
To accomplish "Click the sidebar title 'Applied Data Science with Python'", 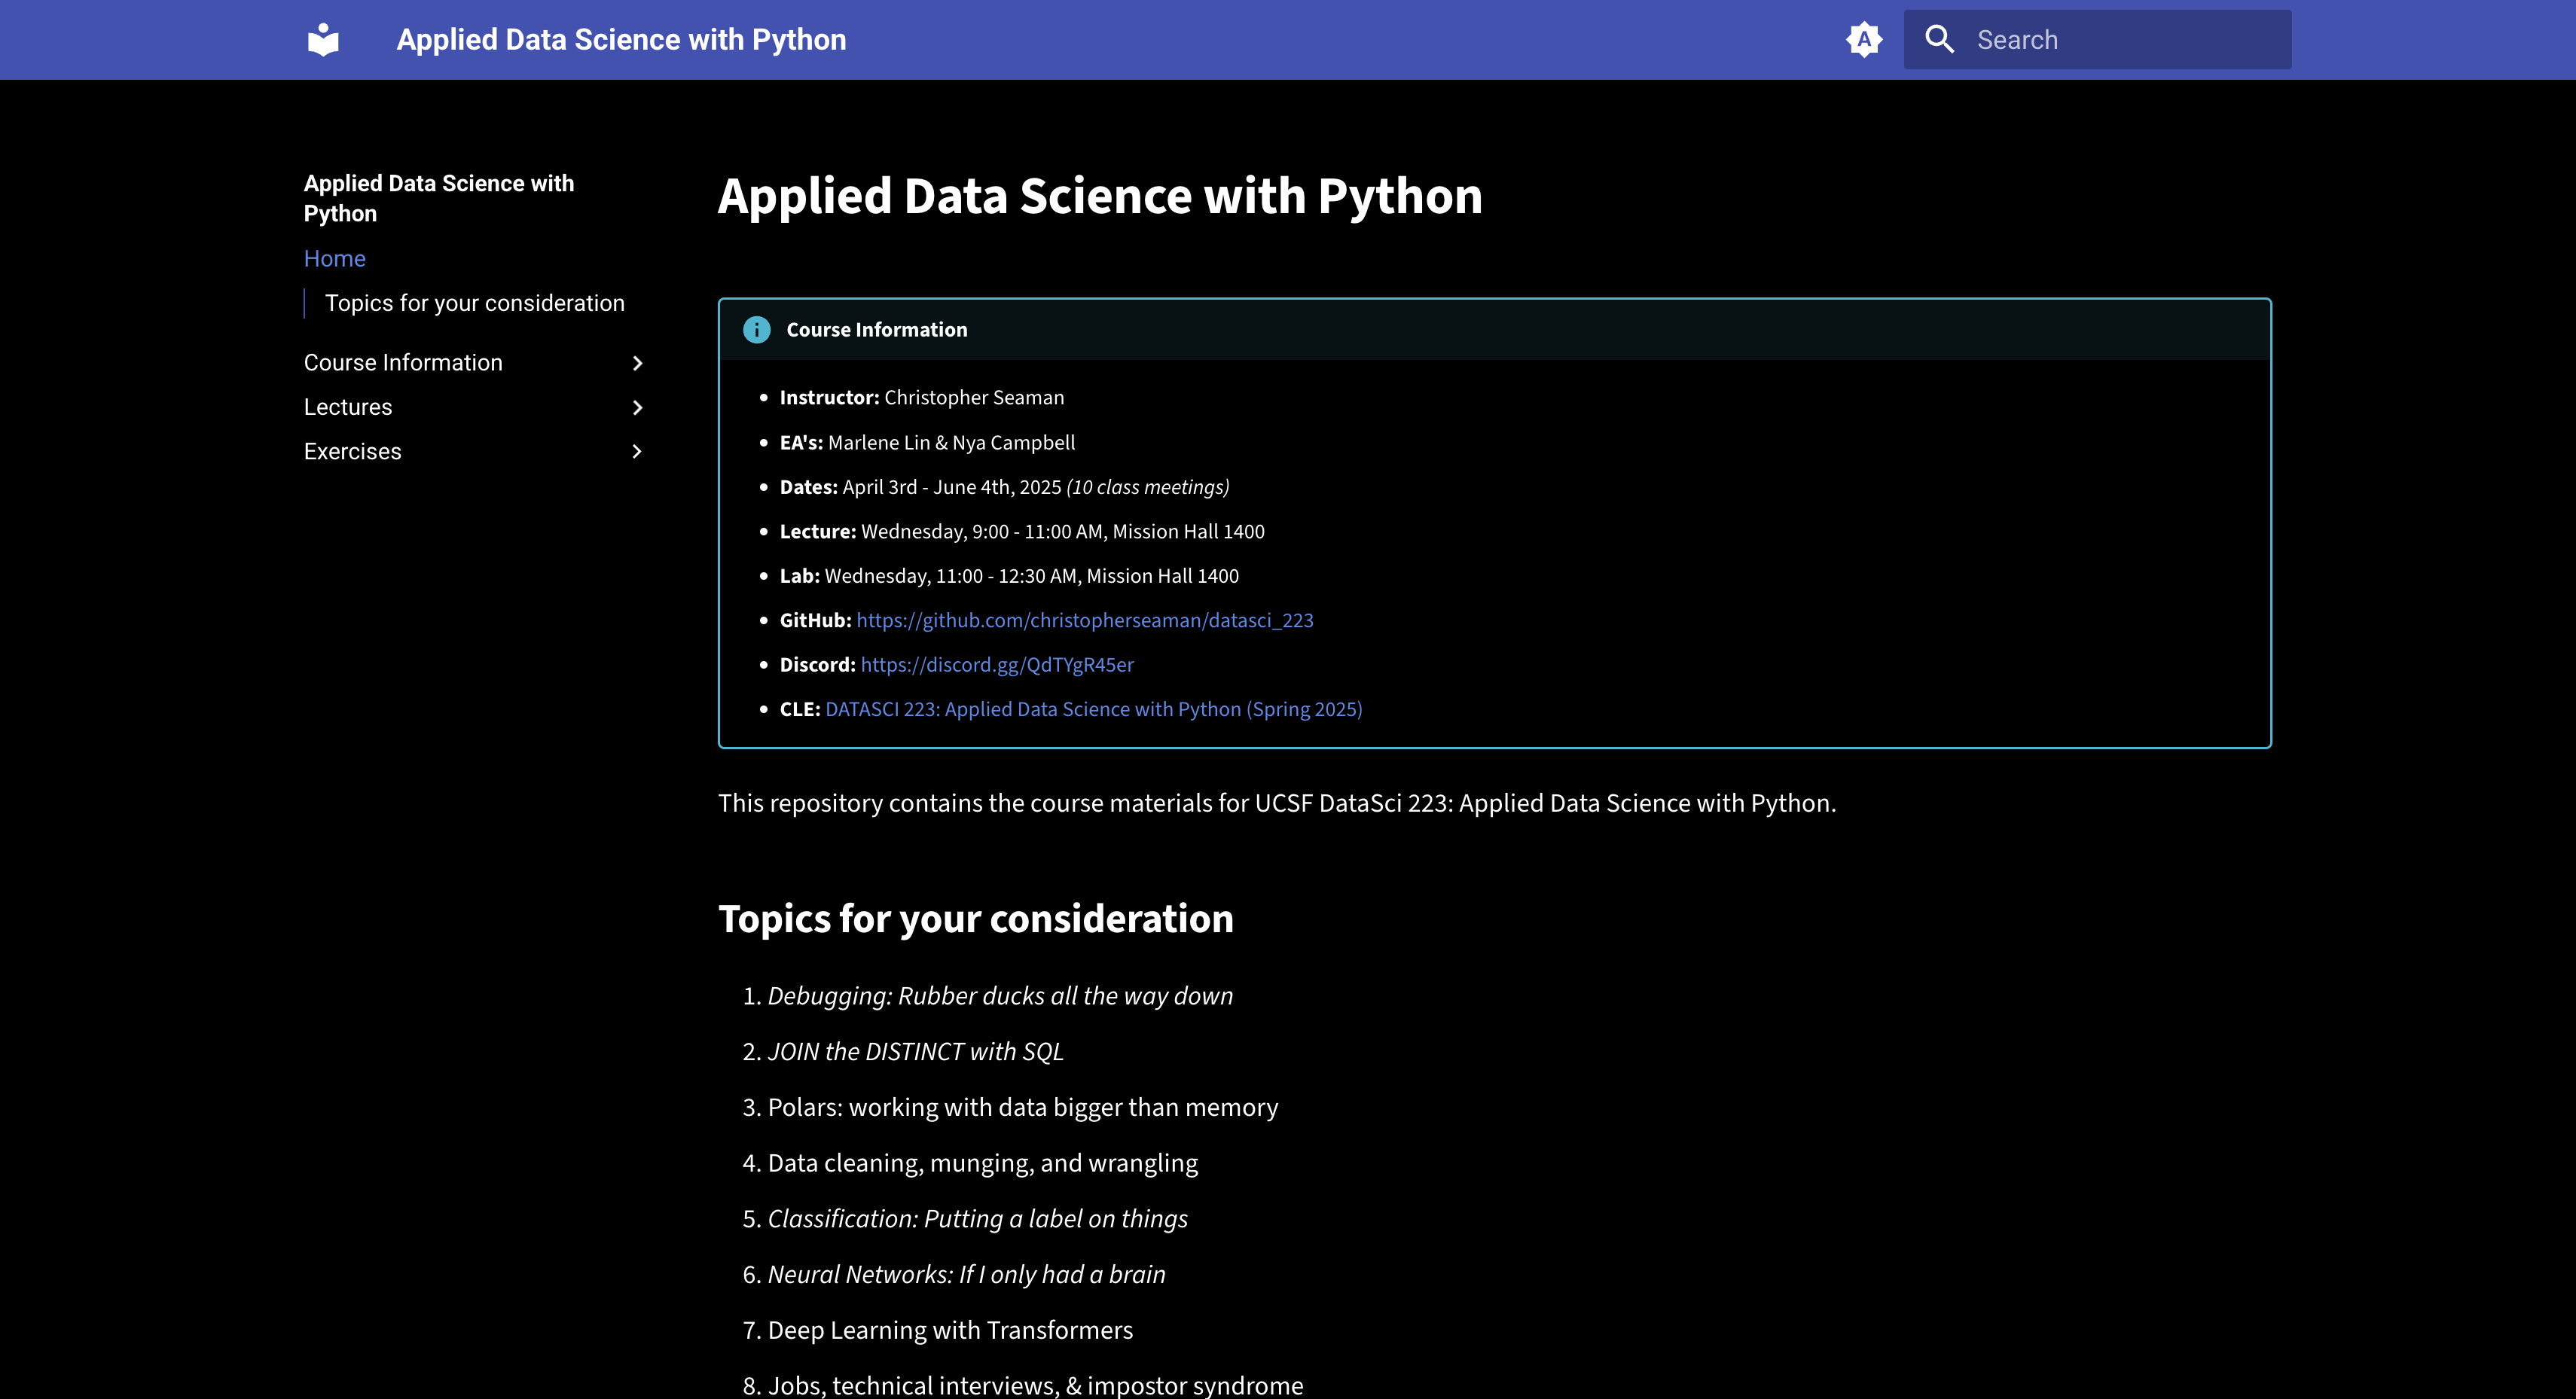I will [439, 197].
